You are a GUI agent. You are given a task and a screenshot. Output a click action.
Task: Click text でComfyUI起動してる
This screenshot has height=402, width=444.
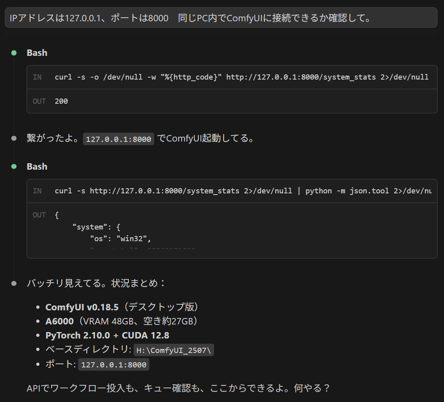click(x=205, y=138)
